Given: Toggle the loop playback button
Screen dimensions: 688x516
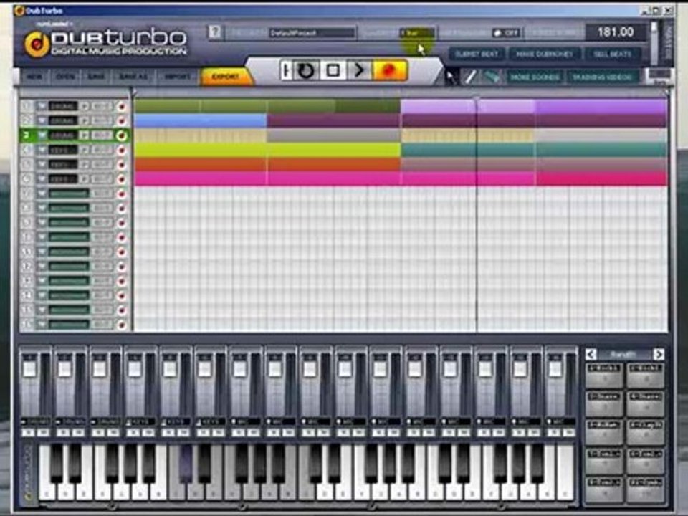Looking at the screenshot, I should (306, 71).
